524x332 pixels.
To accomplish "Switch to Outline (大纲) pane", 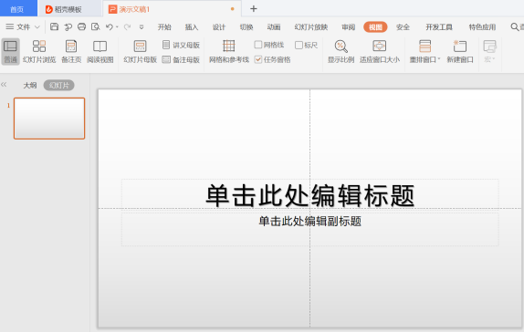I will pos(30,85).
